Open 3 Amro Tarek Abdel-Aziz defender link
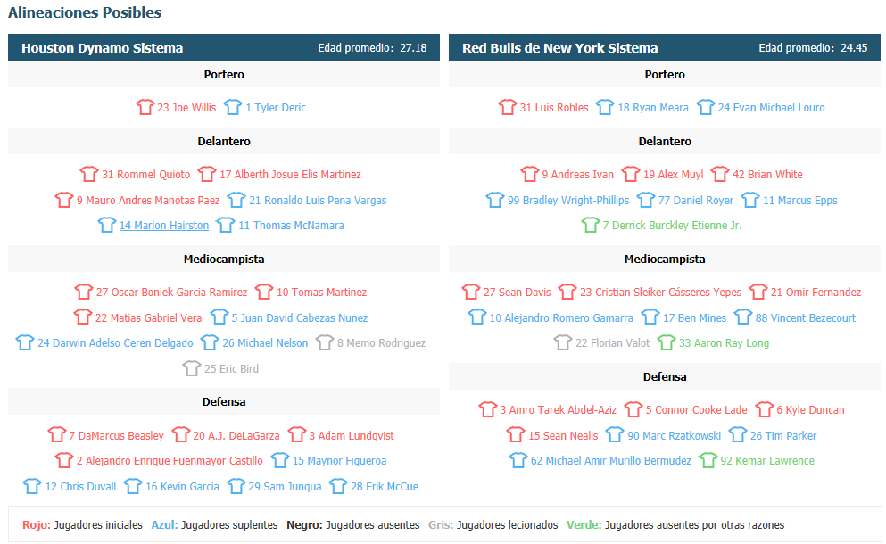886x544 pixels. point(558,410)
